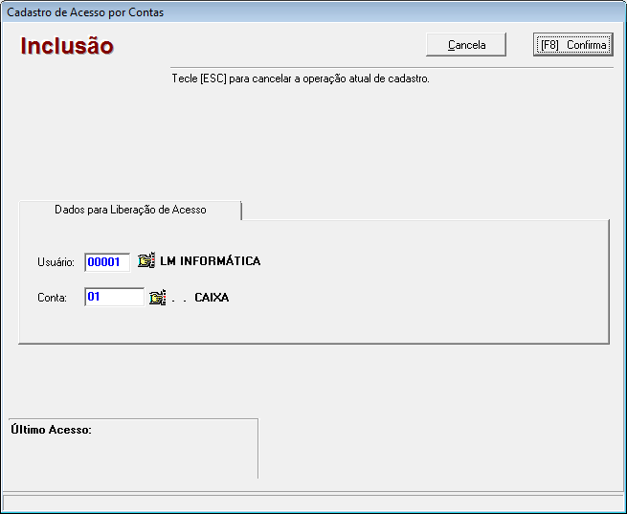627x514 pixels.
Task: Focus the Usuário code field containing 00001
Action: 106,262
